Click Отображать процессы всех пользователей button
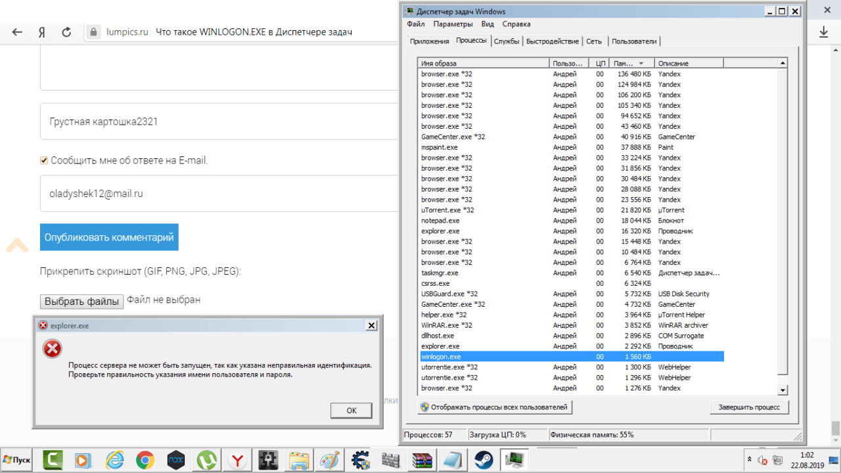Viewport: 841px width, 473px height. (495, 407)
